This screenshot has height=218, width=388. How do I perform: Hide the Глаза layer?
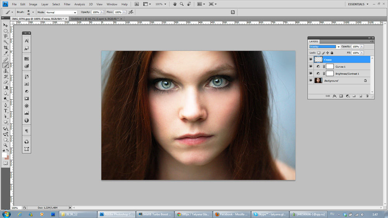tap(311, 60)
